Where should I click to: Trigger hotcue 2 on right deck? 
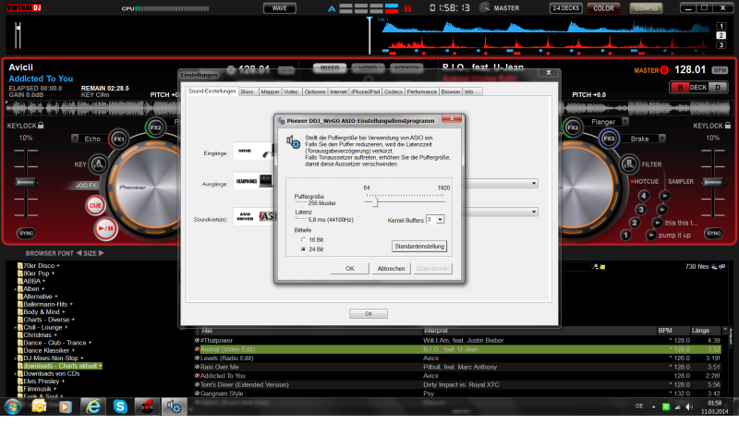(635, 223)
